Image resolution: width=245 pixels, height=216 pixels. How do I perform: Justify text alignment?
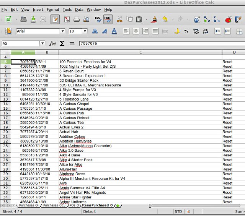(155, 31)
